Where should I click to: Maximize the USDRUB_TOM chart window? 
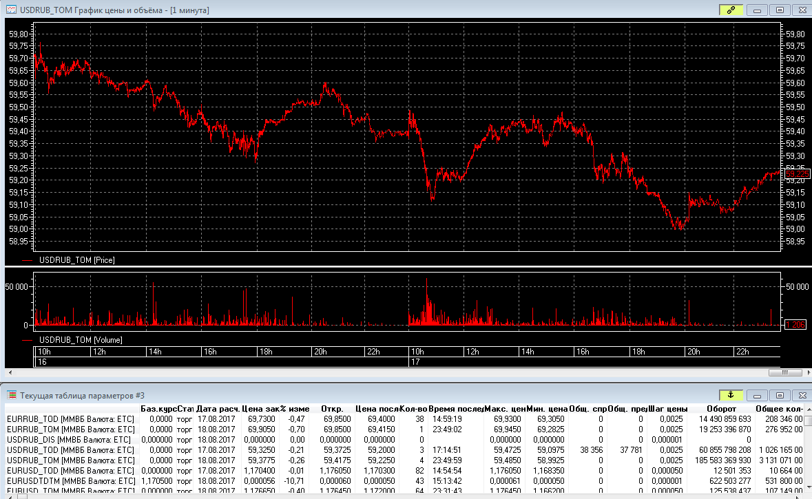pyautogui.click(x=779, y=10)
